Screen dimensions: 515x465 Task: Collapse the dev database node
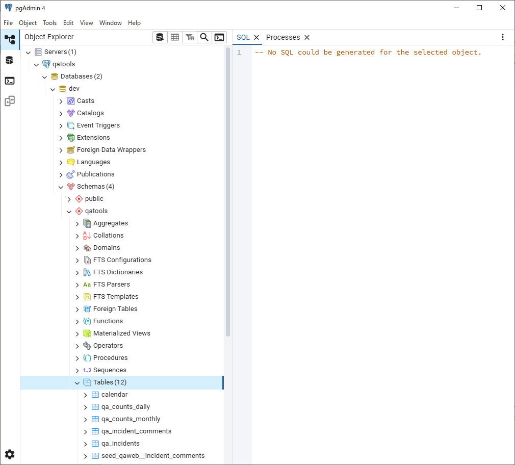click(x=53, y=89)
